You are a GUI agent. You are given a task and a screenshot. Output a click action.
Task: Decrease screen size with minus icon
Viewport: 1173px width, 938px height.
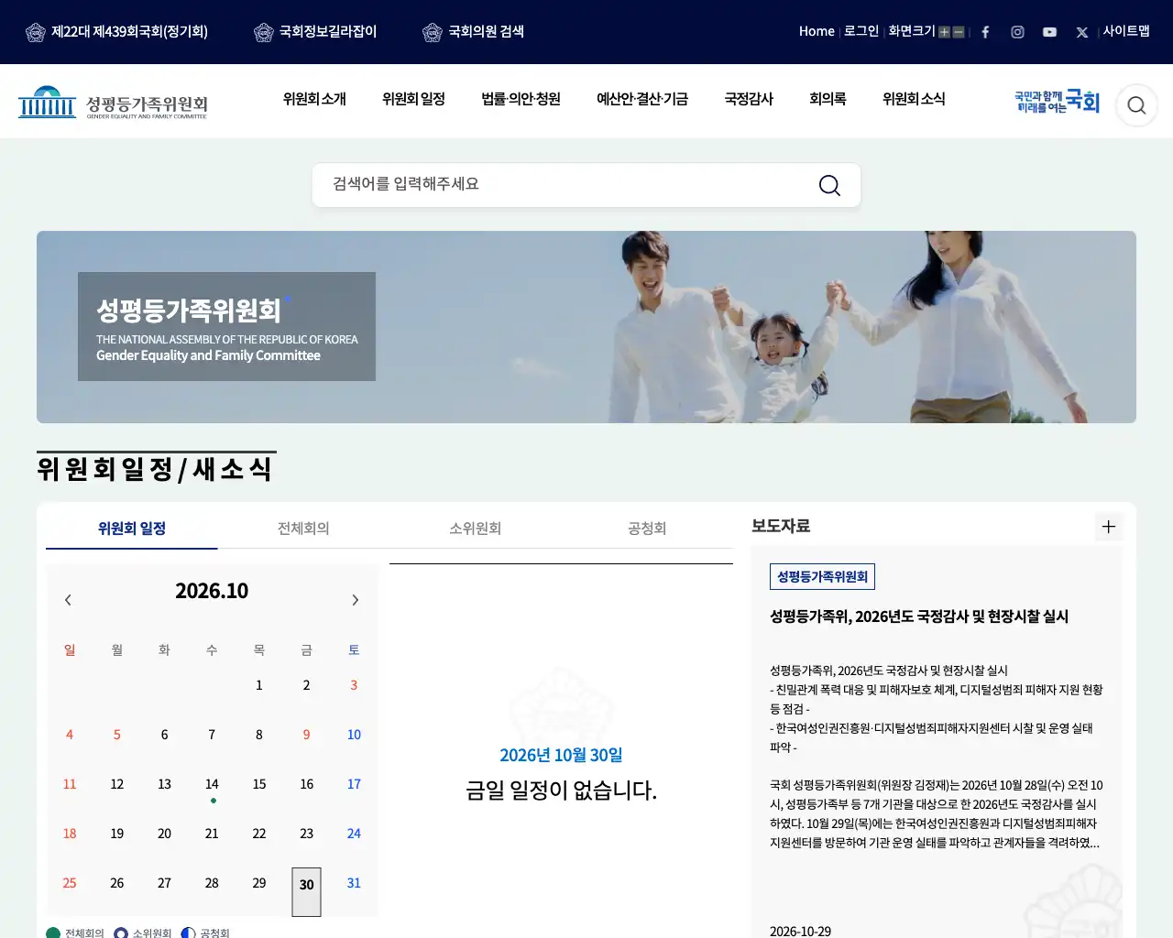coord(959,32)
